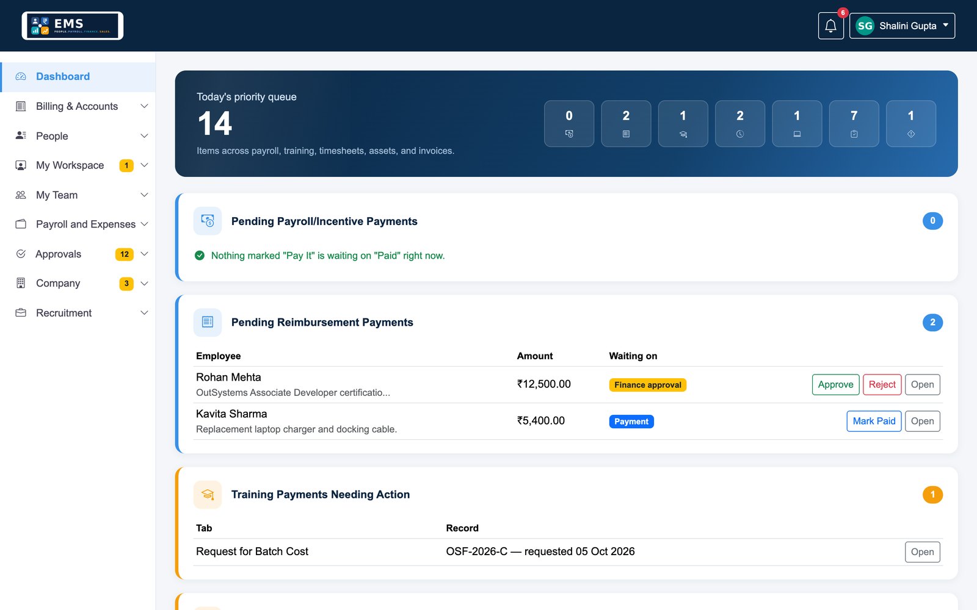977x610 pixels.
Task: Open Rohan Mehta's reimbursement record
Action: click(x=922, y=385)
